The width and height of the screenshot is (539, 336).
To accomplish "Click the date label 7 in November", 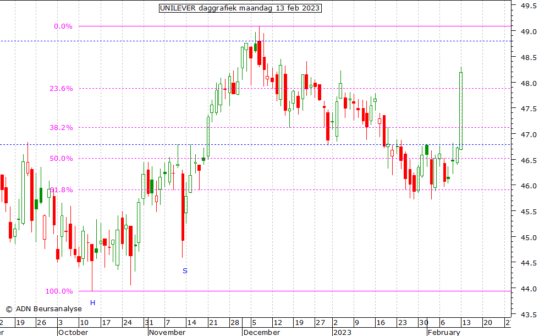I will click(168, 323).
